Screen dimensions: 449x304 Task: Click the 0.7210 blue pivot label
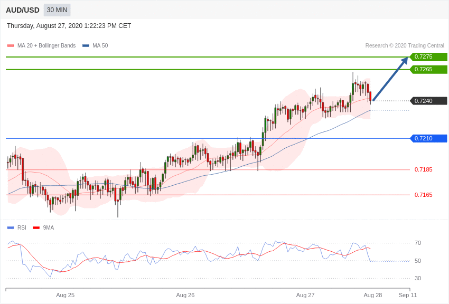(428, 138)
